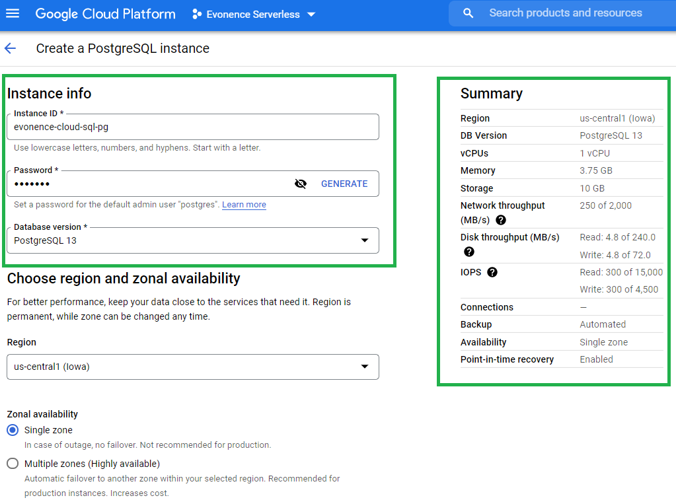Open Disk throughput help tooltip
Image resolution: width=676 pixels, height=500 pixels.
[469, 252]
